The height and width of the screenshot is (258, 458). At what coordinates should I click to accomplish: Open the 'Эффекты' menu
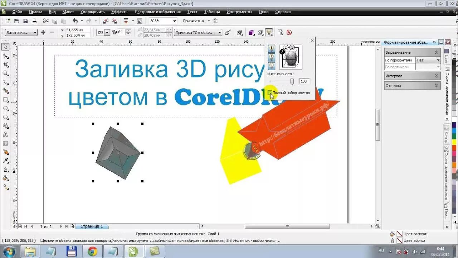pos(120,12)
